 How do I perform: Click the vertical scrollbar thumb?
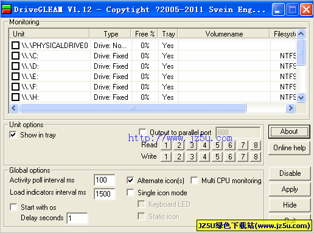tap(301, 52)
